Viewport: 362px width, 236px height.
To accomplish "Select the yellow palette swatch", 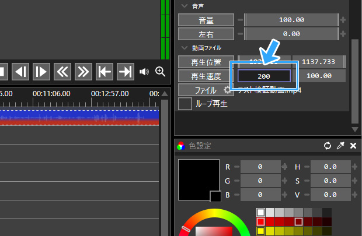I will (260, 231).
